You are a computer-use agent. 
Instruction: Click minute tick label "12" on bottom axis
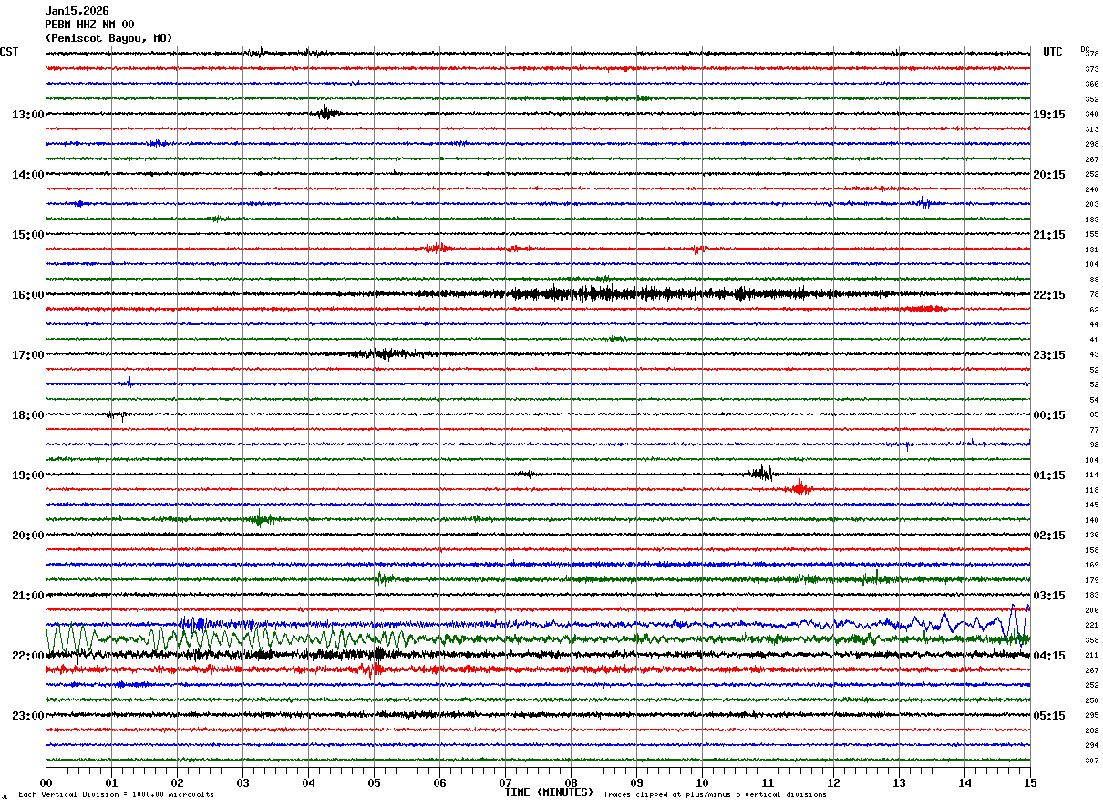pyautogui.click(x=833, y=783)
